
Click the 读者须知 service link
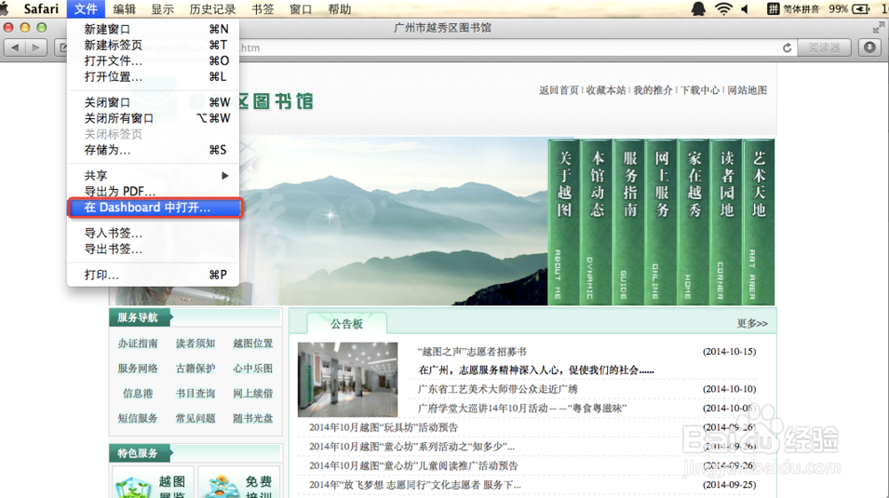tap(195, 344)
